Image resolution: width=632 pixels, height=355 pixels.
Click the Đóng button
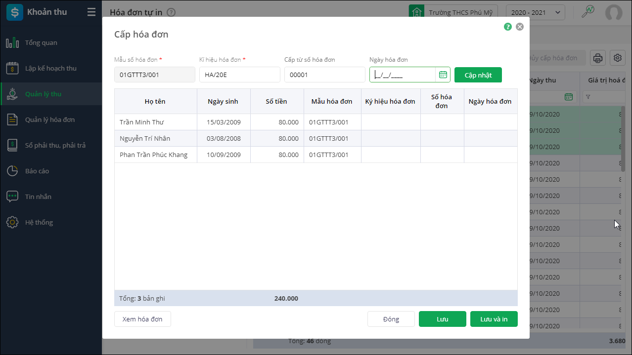[x=391, y=319]
